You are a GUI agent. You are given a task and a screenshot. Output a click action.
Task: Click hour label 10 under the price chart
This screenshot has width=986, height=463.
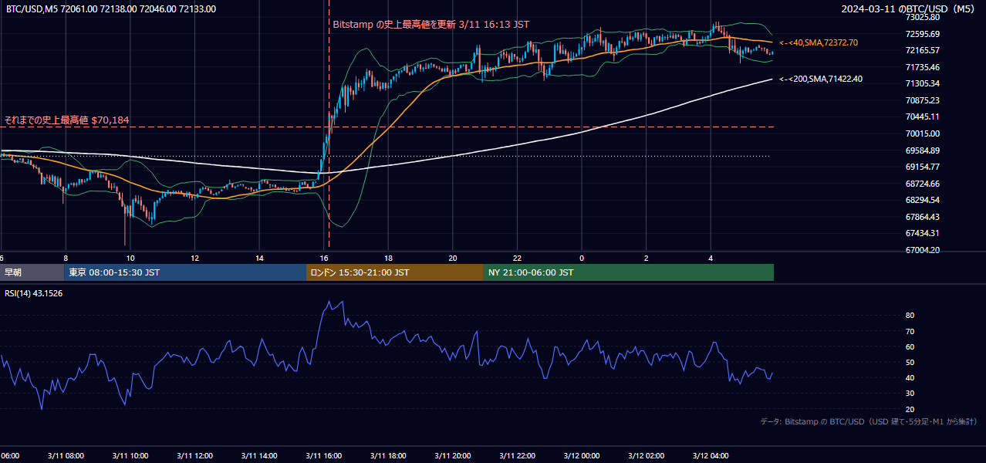(130, 258)
